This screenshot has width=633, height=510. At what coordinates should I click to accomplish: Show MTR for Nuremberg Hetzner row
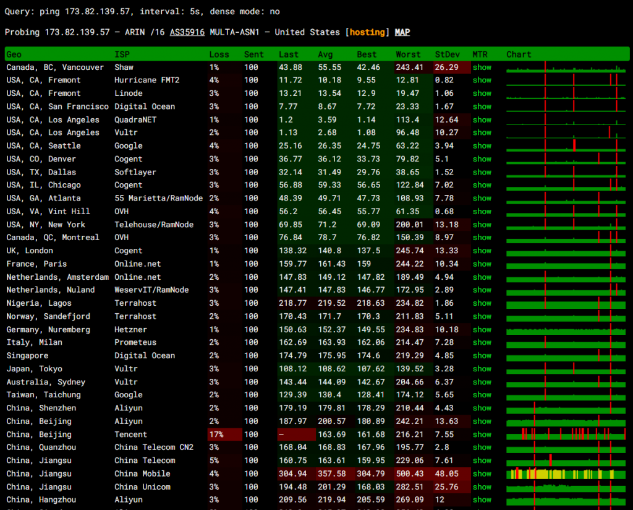(482, 330)
